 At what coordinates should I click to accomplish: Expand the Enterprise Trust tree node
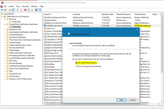5,30
